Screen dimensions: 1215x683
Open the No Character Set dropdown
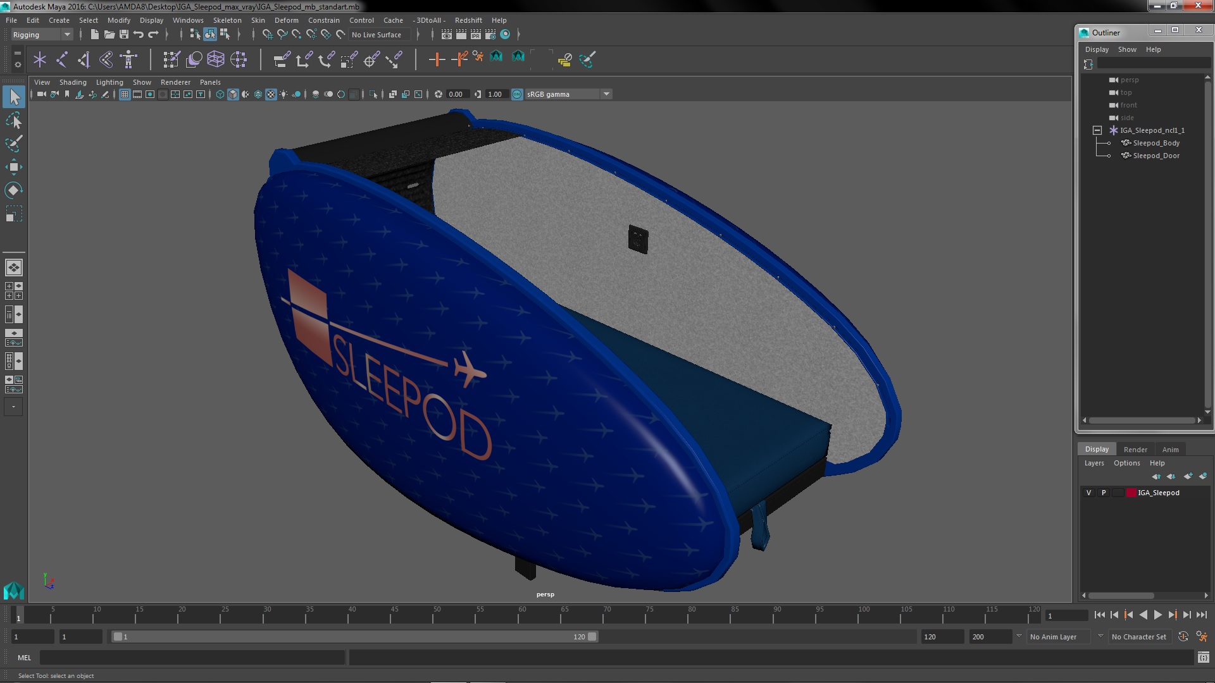[1139, 637]
